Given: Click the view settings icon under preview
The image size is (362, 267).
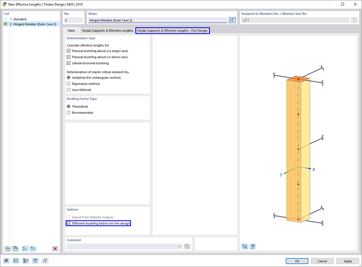Looking at the screenshot, I should pyautogui.click(x=245, y=246).
